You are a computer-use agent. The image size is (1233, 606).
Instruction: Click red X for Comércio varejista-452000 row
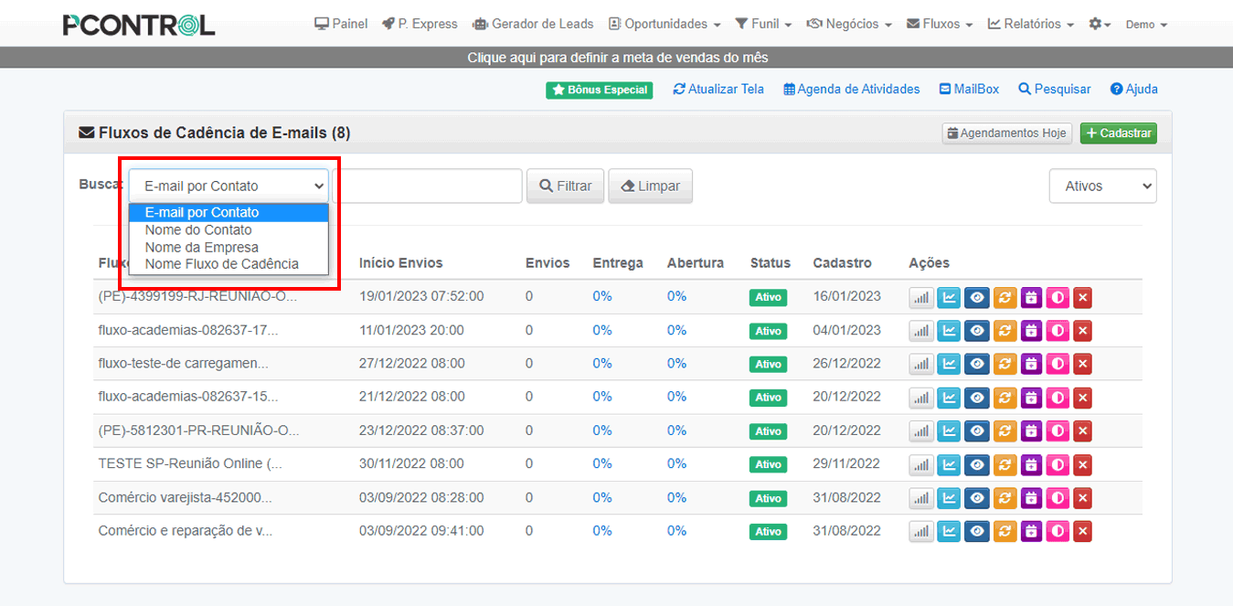click(x=1082, y=499)
